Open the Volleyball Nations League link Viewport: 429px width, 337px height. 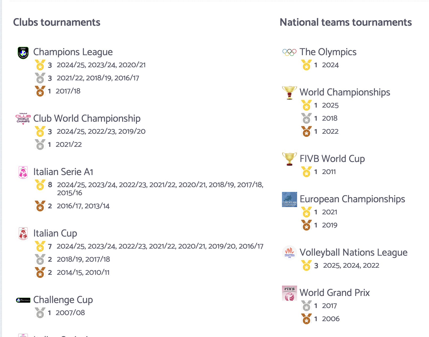(x=353, y=252)
